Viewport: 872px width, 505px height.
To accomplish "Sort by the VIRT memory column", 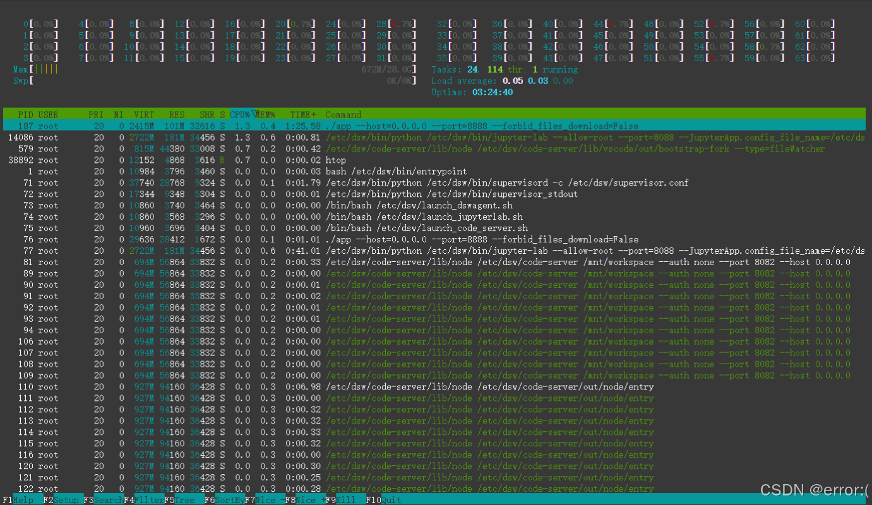I will pos(143,114).
